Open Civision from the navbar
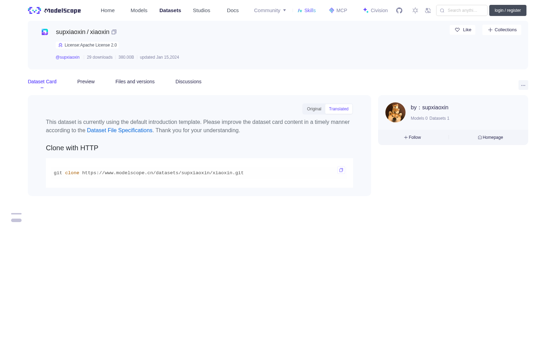 tap(375, 10)
